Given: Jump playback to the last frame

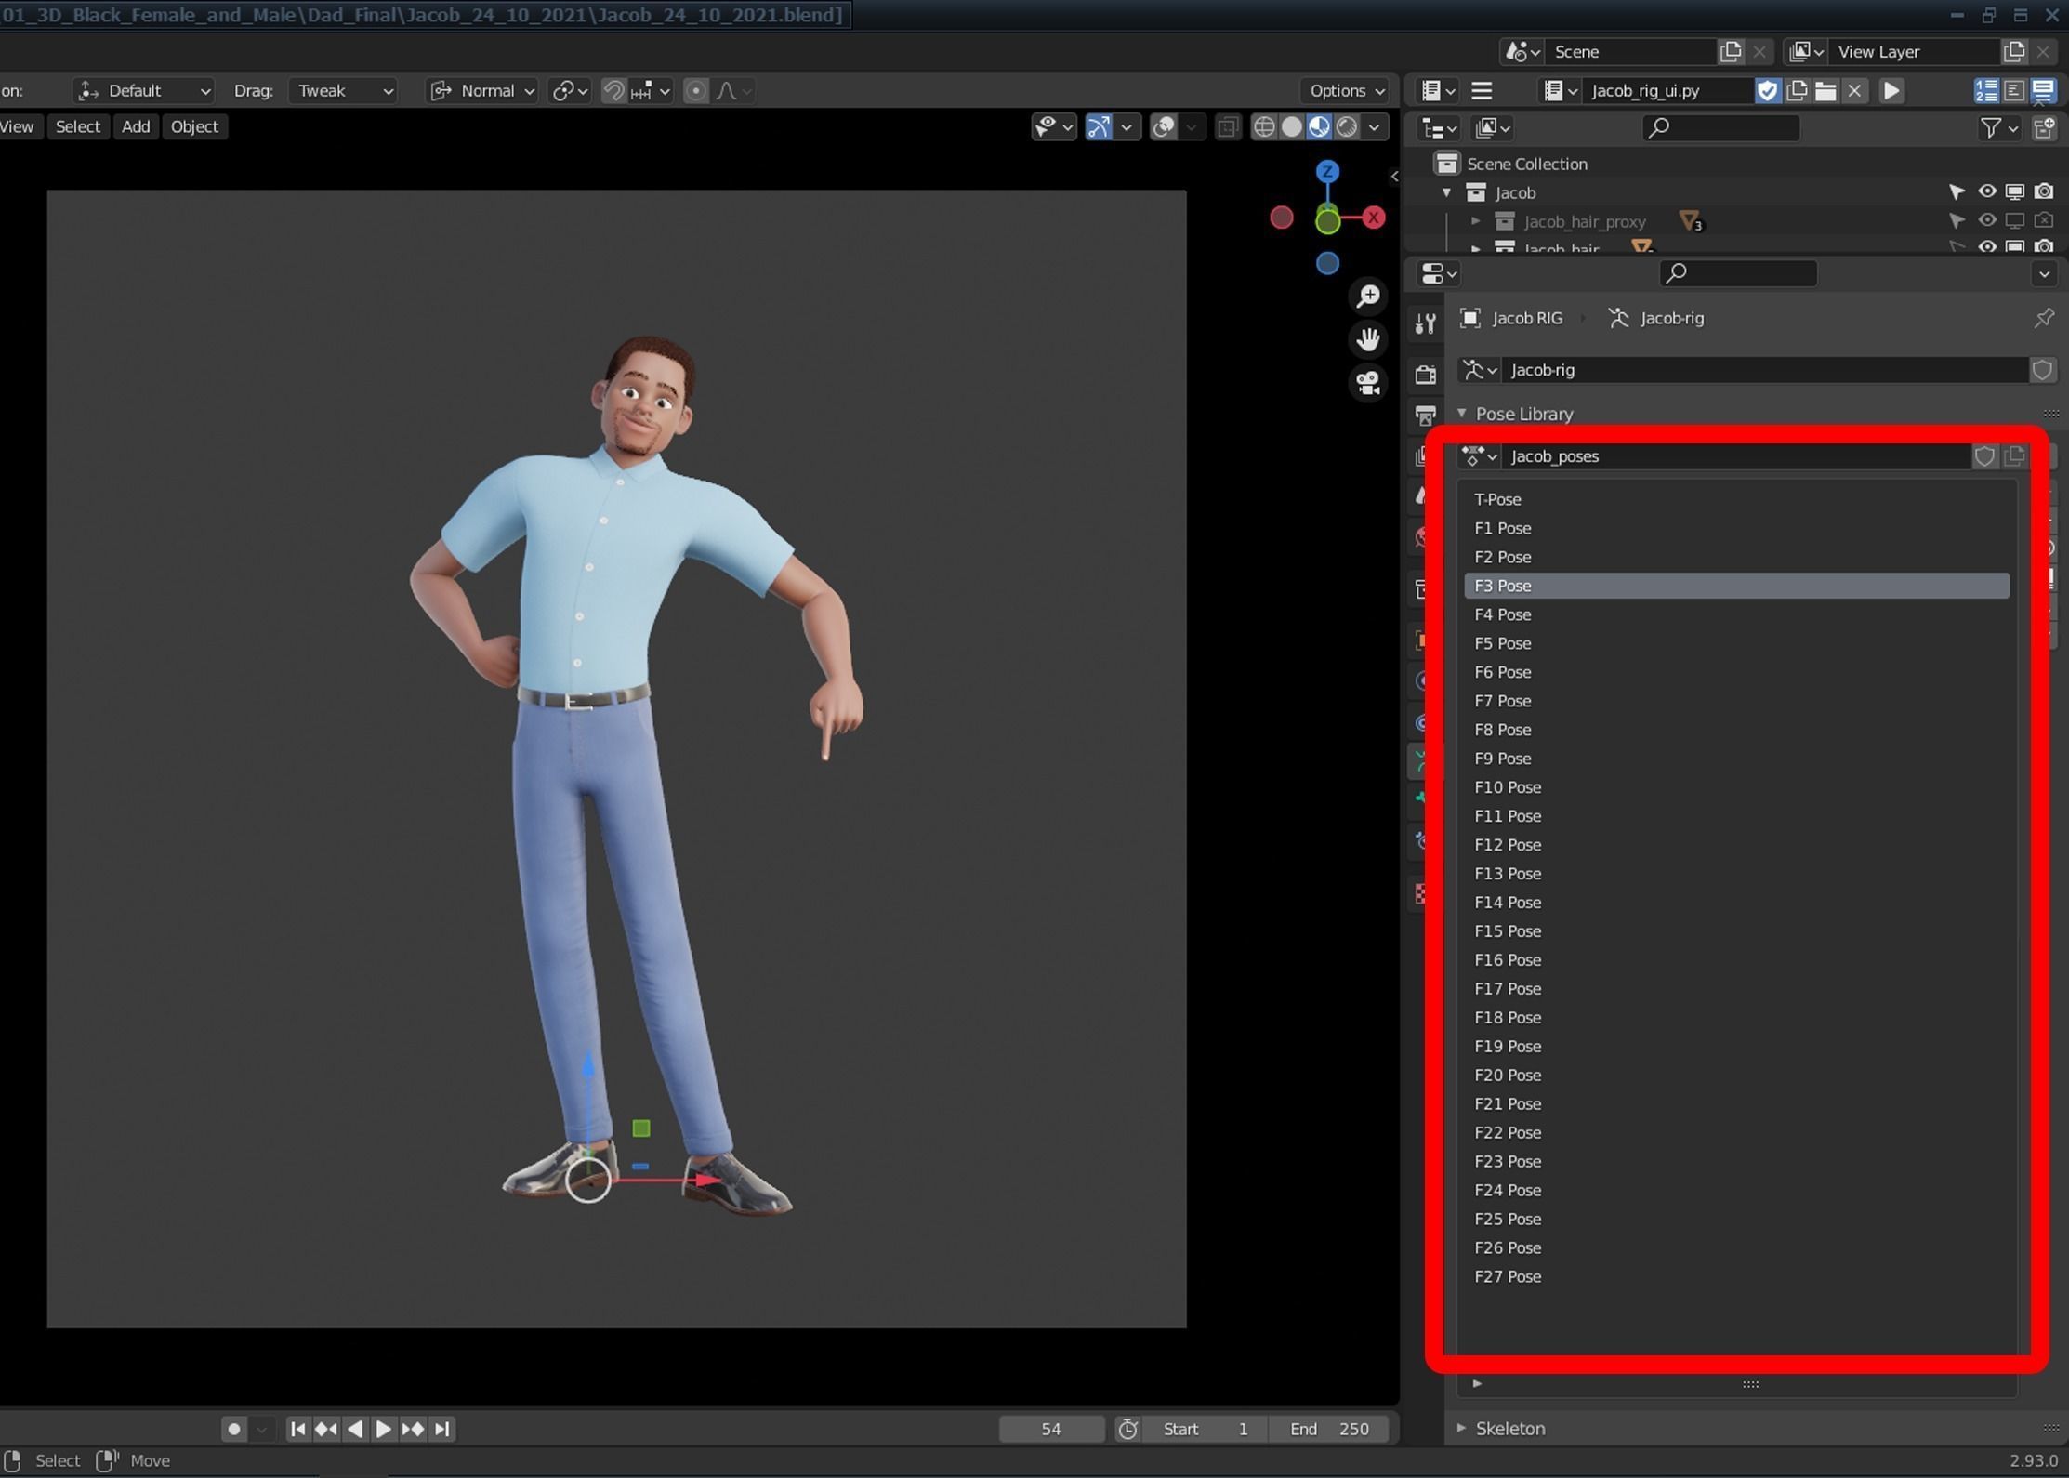Looking at the screenshot, I should coord(443,1429).
